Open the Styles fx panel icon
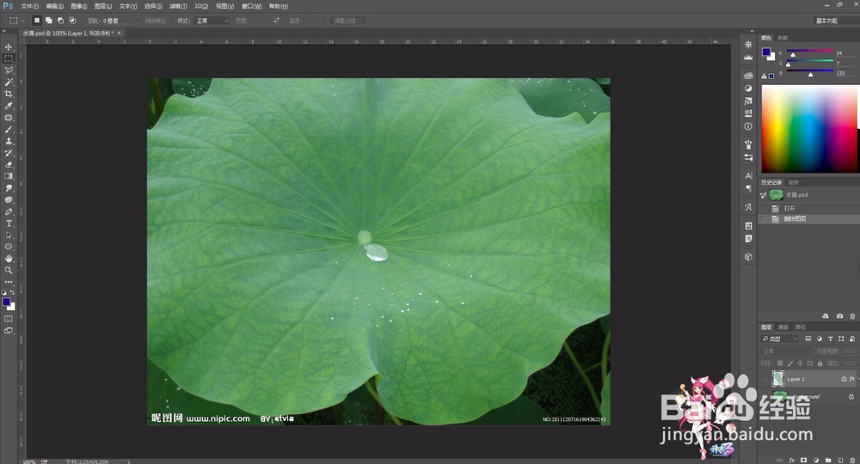 click(x=748, y=101)
